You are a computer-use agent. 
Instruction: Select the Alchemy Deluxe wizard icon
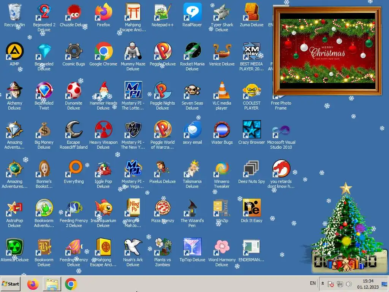tap(14, 90)
